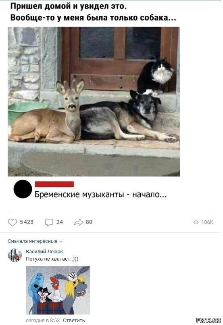Click the share arrow icon
This screenshot has height=325, width=223.
point(79,222)
